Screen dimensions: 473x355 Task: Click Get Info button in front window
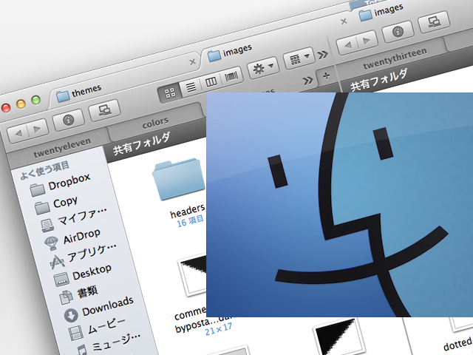[68, 120]
